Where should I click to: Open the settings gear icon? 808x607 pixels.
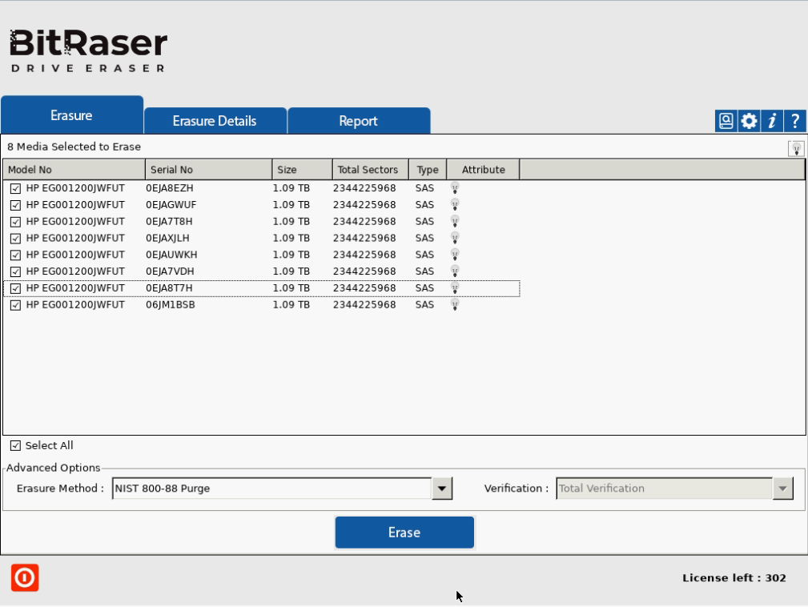(749, 121)
